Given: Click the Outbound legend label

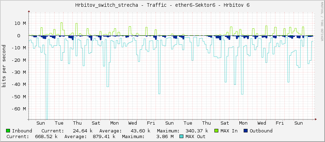Looking at the screenshot, I should 261,131.
